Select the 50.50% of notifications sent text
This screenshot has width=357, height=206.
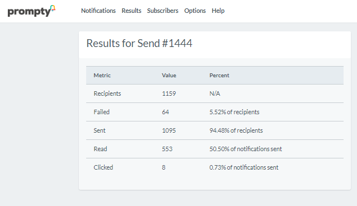246,149
